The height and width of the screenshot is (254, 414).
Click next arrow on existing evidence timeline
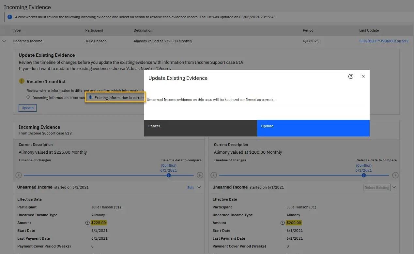(x=395, y=175)
